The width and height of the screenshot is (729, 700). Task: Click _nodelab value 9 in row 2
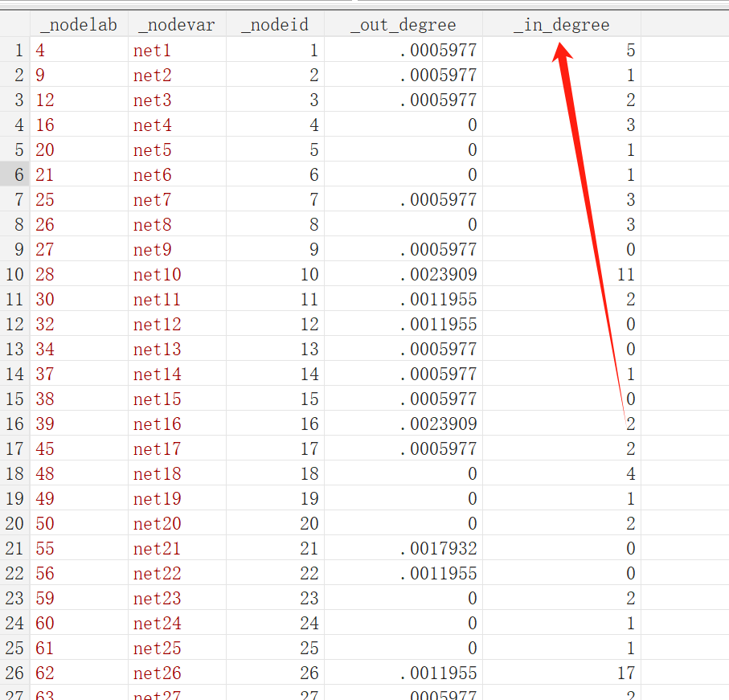(x=79, y=76)
